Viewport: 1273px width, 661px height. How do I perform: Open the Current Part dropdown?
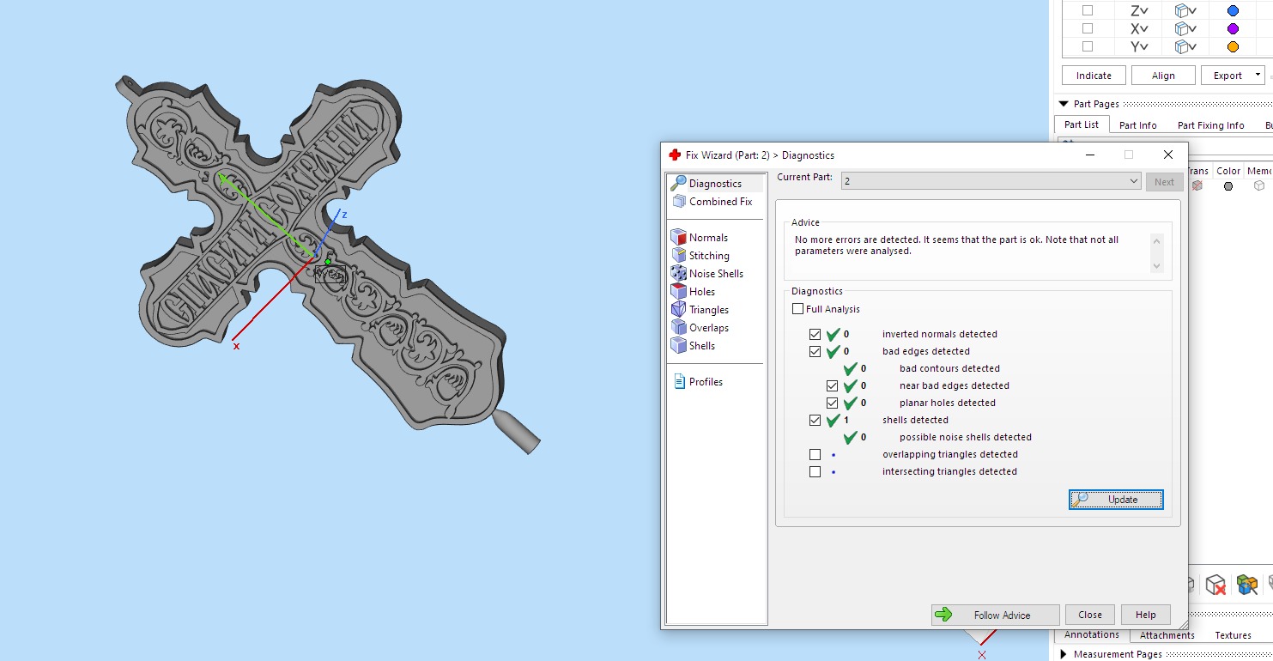[991, 181]
